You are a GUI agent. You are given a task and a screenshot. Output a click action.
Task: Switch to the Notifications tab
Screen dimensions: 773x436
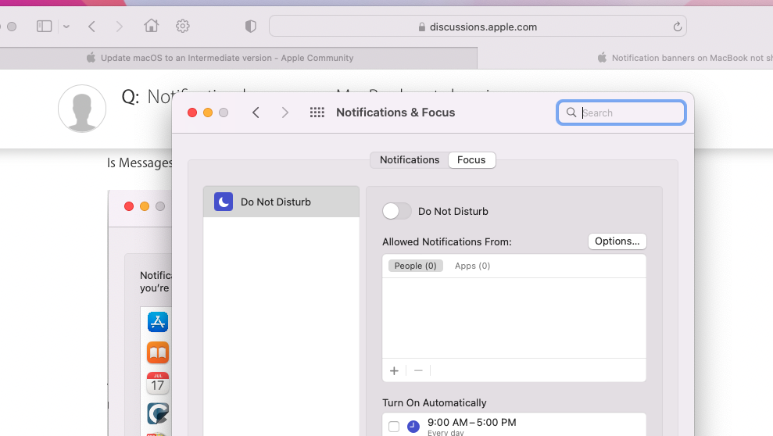[x=410, y=160]
